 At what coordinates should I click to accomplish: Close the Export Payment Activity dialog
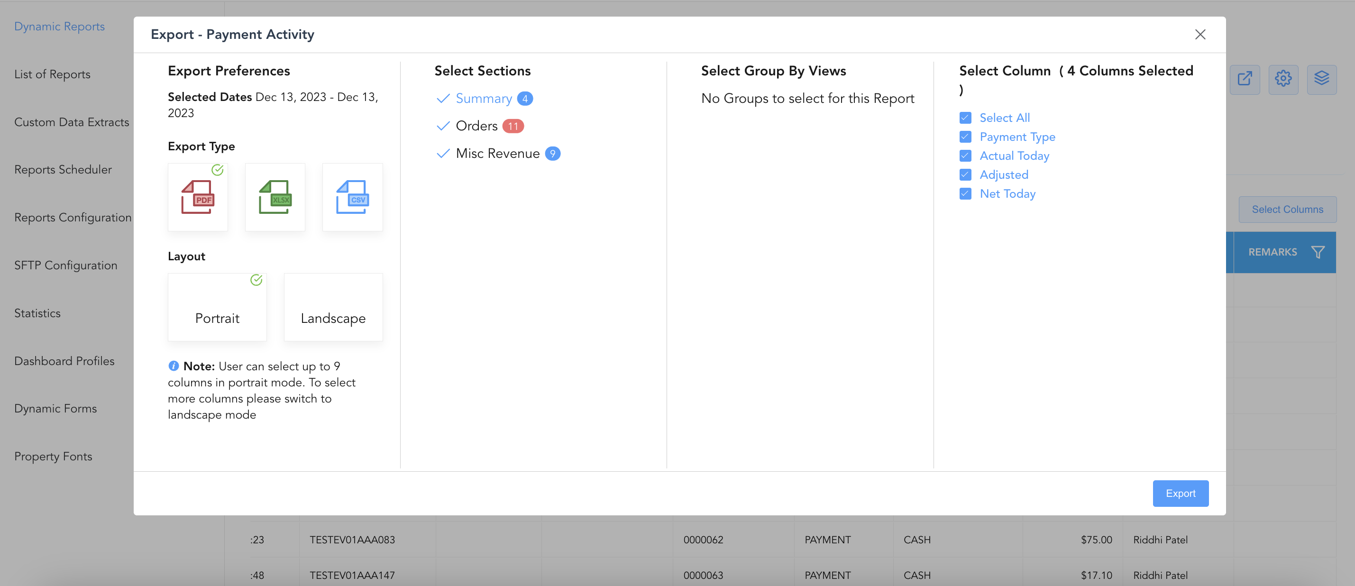click(x=1200, y=35)
